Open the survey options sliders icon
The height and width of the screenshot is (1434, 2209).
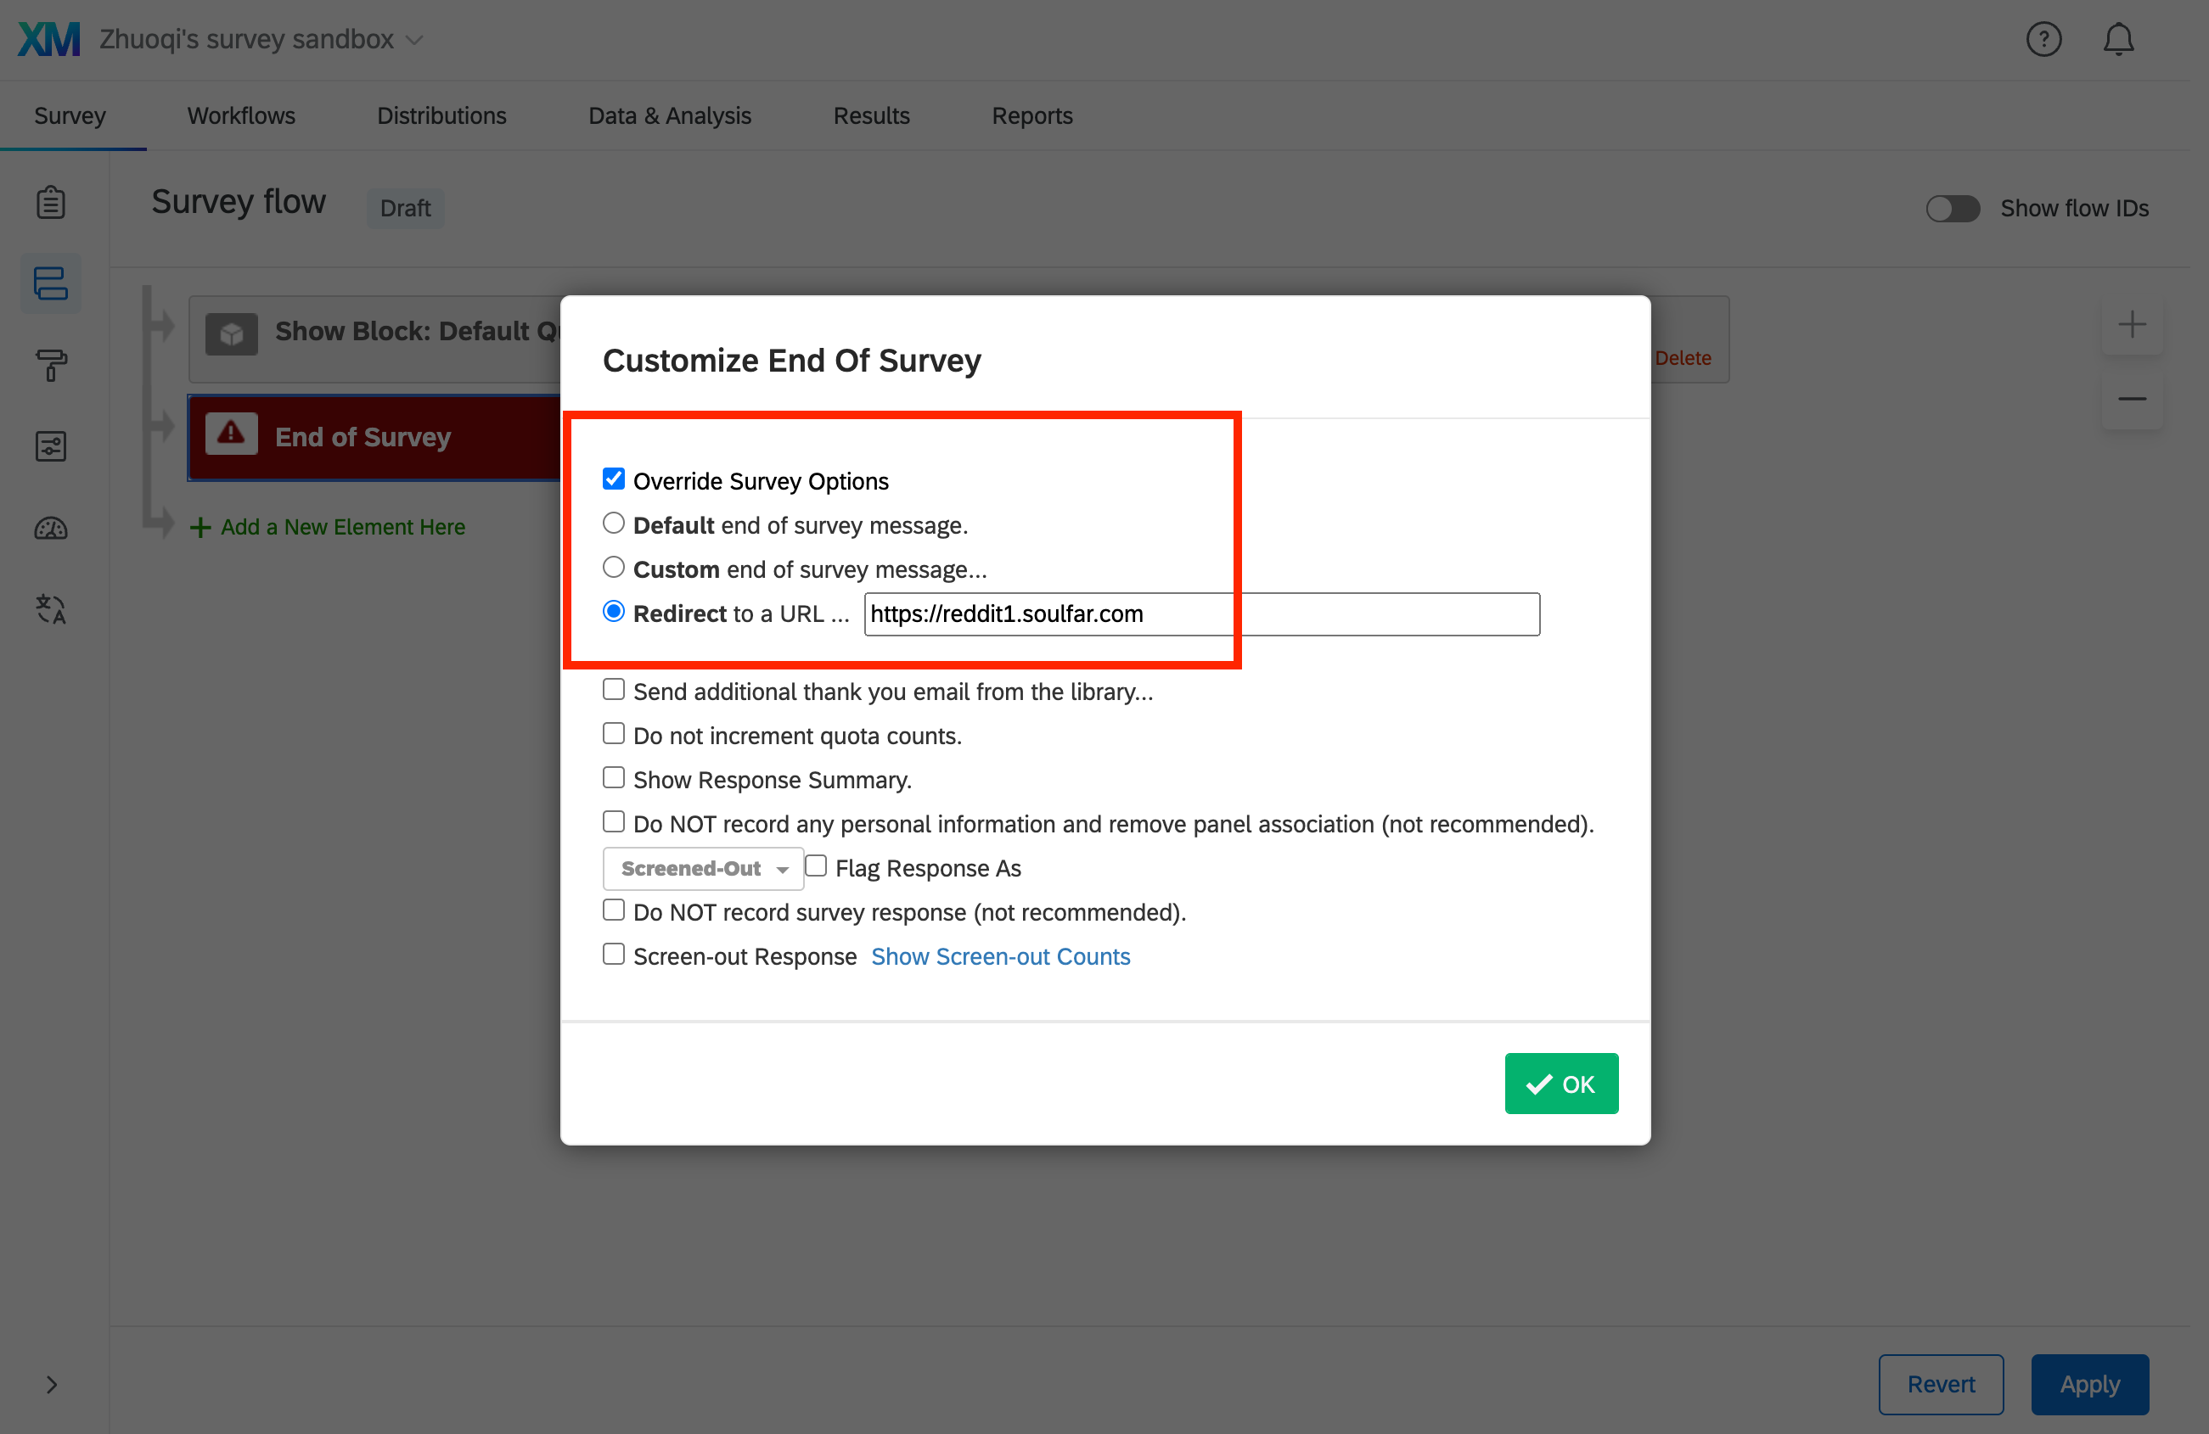tap(51, 446)
